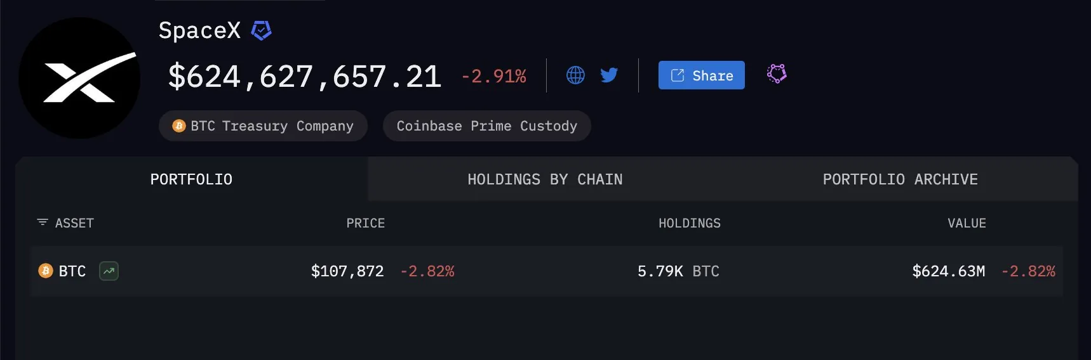Switch to the Holdings By Chain tab
Image resolution: width=1091 pixels, height=360 pixels.
[545, 179]
